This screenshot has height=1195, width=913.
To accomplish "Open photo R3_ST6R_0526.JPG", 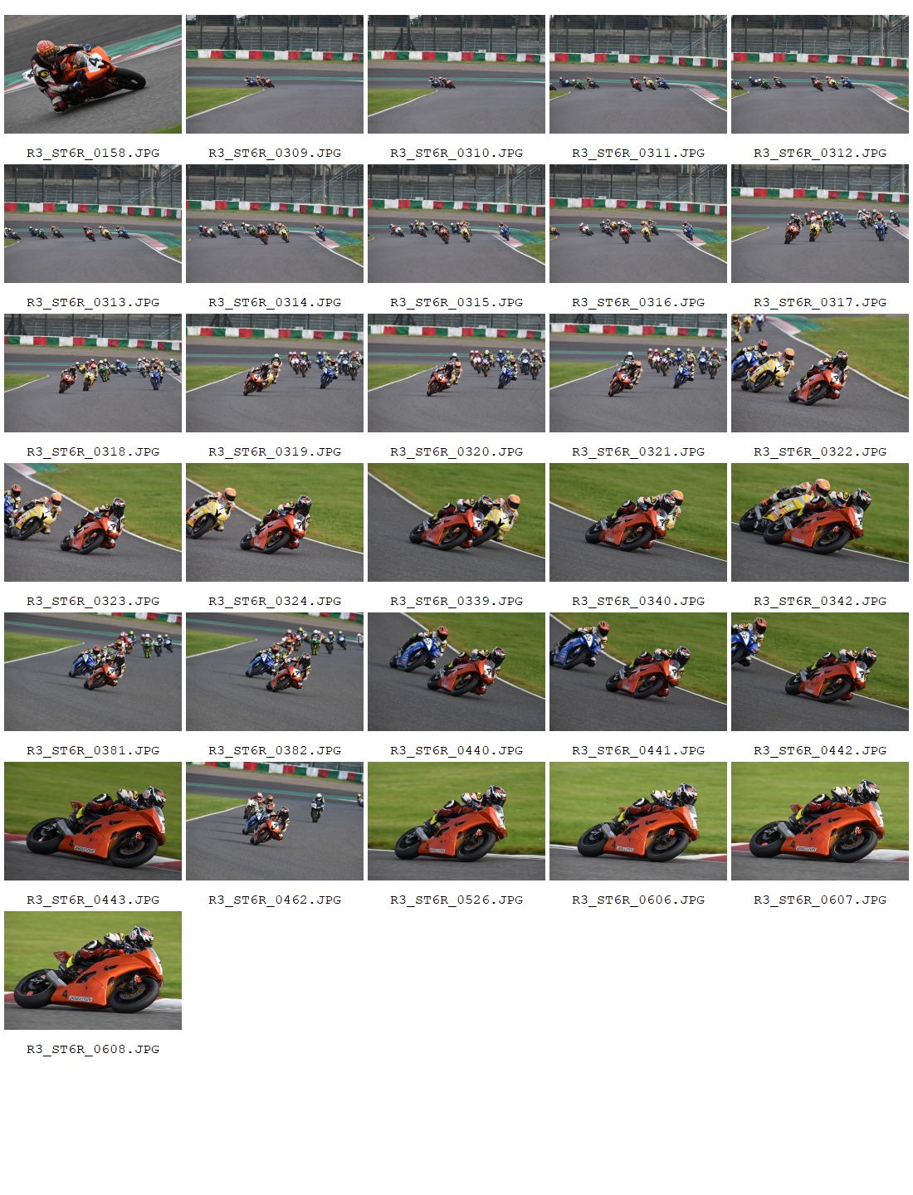I will pos(456,821).
